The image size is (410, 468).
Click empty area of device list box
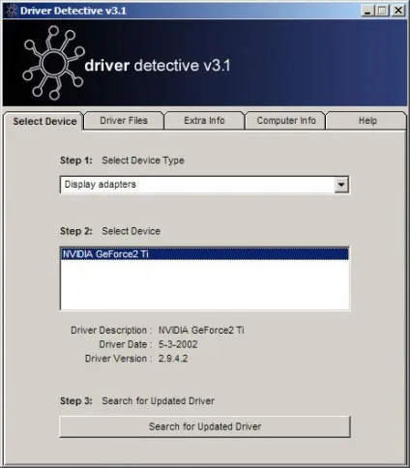coord(205,284)
